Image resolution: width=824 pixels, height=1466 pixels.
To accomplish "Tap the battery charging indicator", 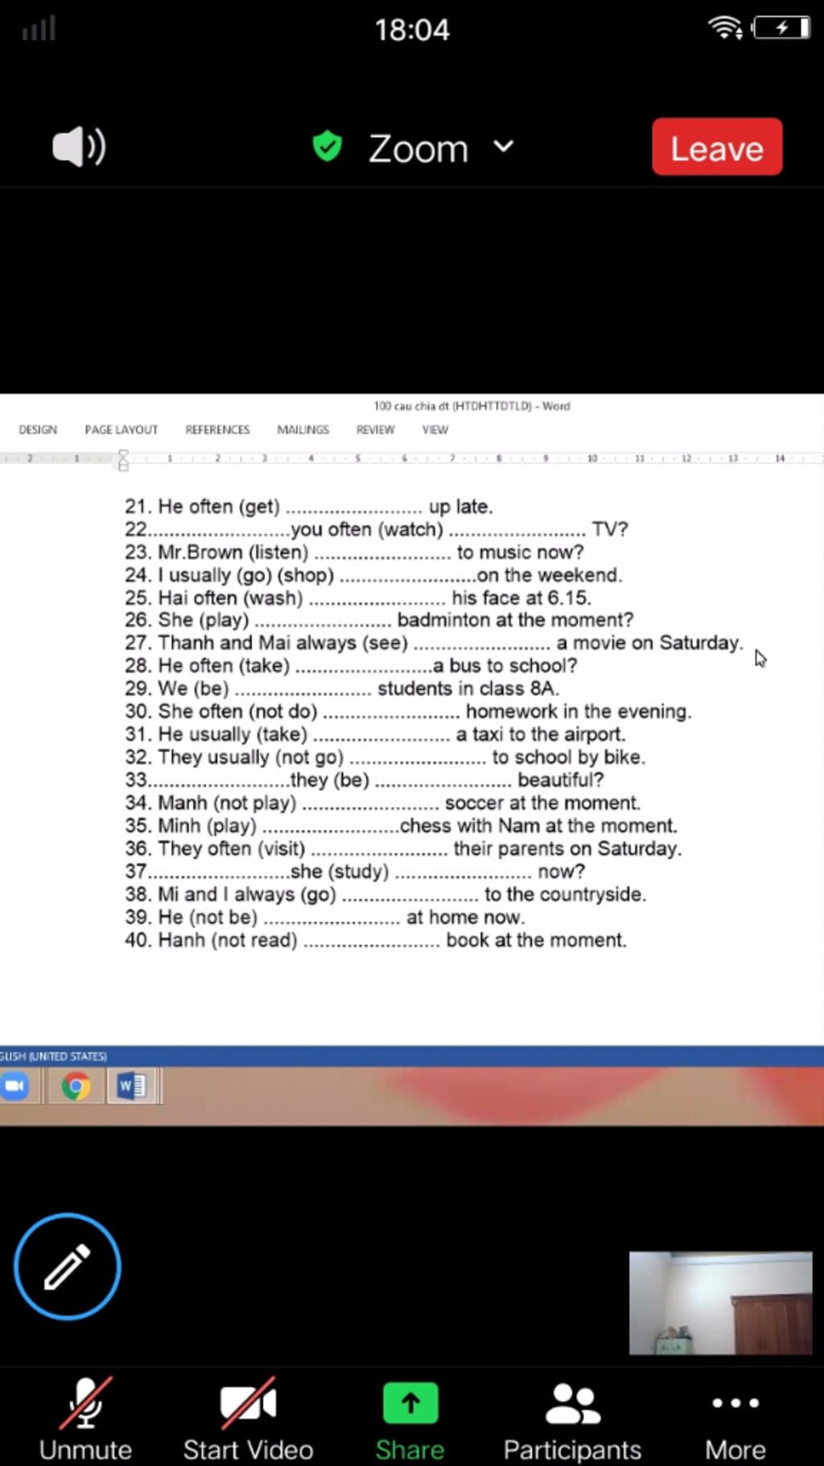I will pos(781,28).
